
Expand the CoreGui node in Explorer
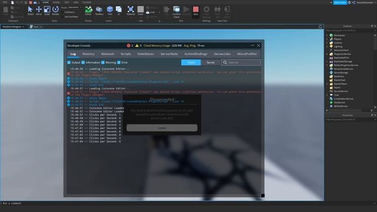[x=327, y=43]
